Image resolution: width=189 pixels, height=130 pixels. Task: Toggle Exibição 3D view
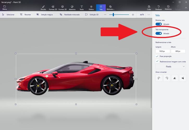coord(92,15)
